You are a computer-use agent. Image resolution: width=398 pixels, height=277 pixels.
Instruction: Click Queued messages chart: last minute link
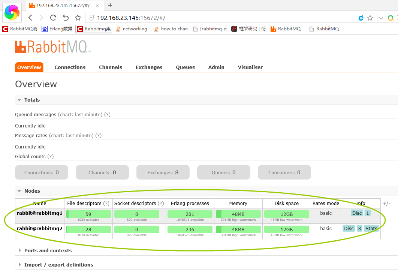pyautogui.click(x=80, y=114)
